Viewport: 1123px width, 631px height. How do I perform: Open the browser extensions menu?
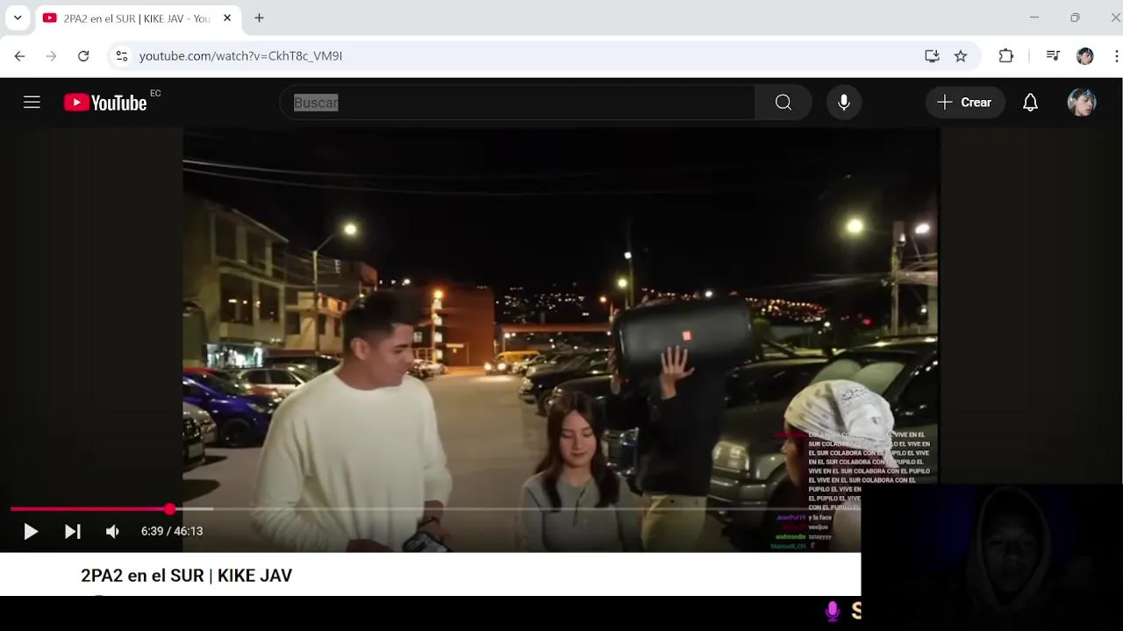[1006, 56]
